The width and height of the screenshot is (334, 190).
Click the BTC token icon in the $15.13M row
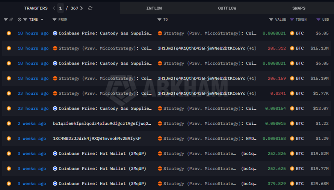[x=292, y=48]
